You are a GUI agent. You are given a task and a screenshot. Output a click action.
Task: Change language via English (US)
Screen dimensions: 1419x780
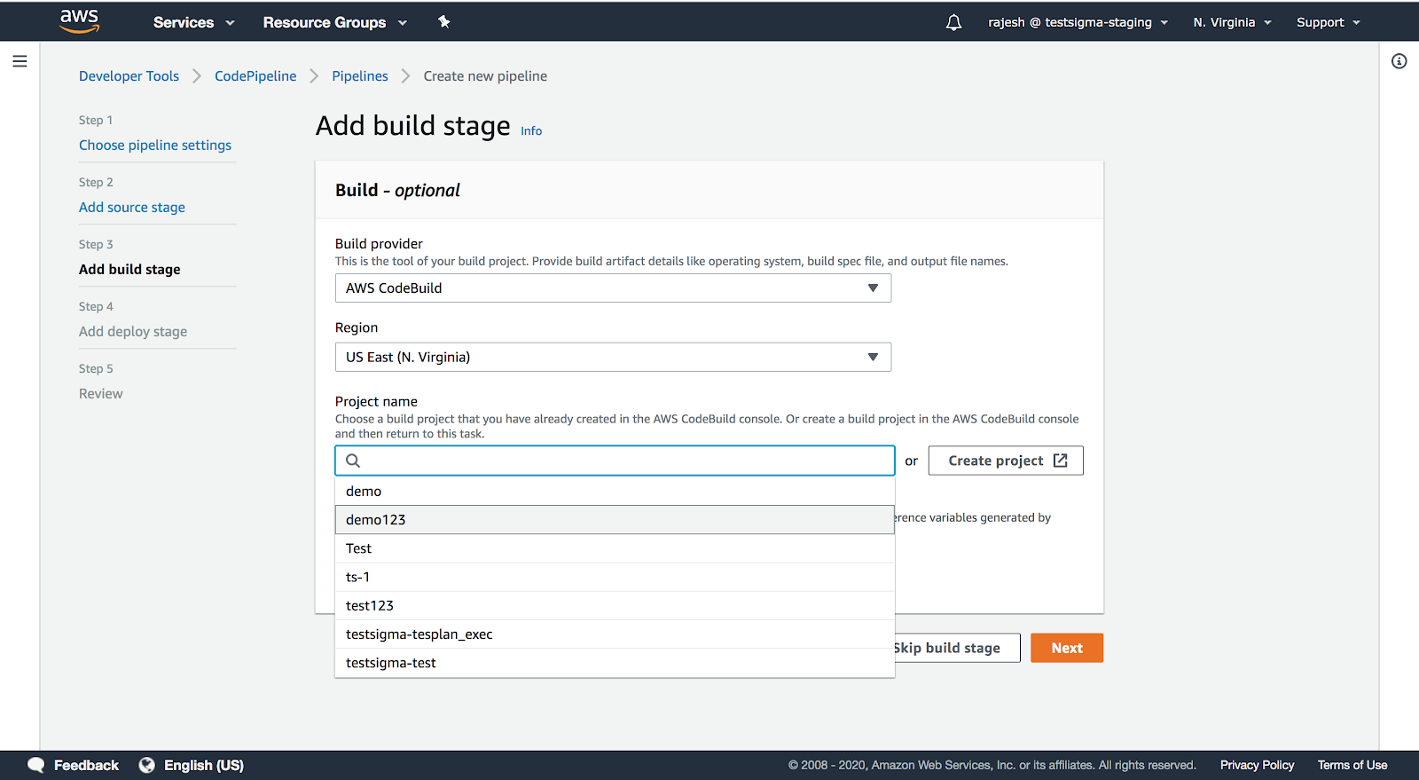coord(204,765)
